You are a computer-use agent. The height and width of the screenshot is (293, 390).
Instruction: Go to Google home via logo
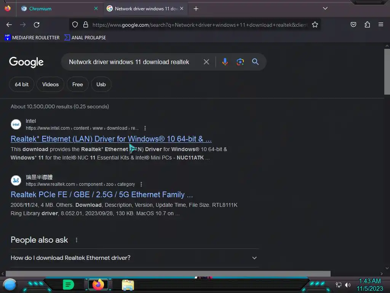click(x=26, y=62)
